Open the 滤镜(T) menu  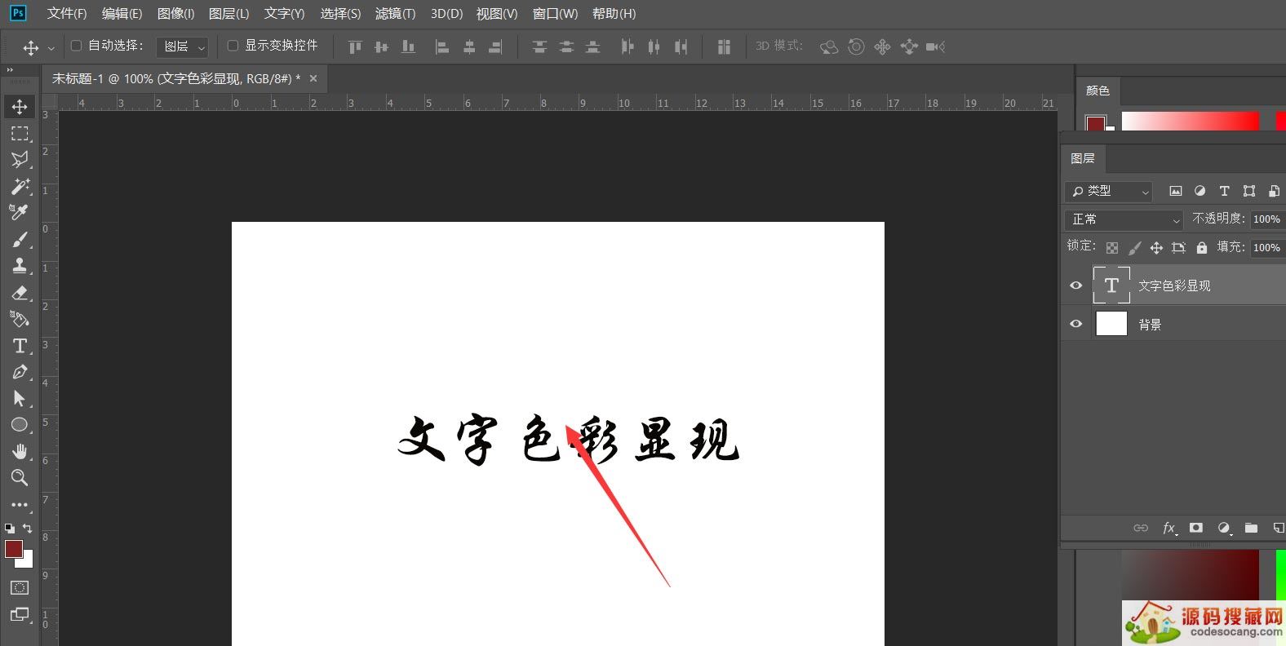coord(395,14)
